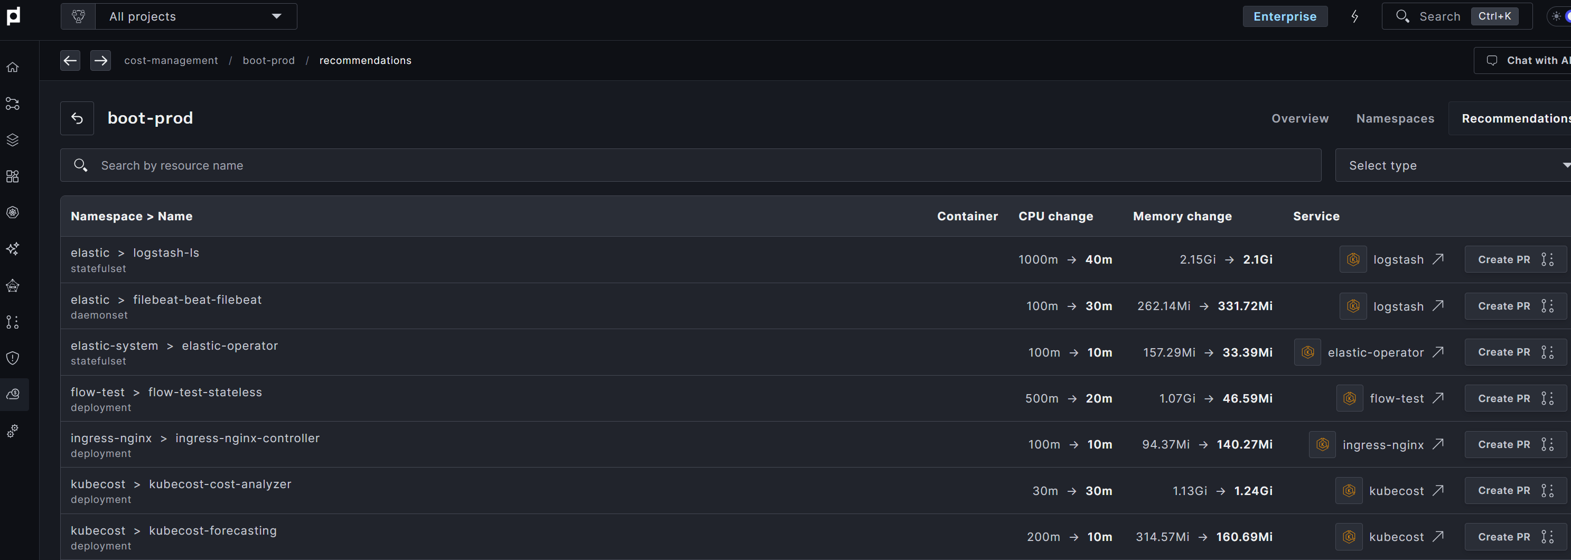Open ingress-nginx service link
The image size is (1571, 560).
(x=1393, y=445)
